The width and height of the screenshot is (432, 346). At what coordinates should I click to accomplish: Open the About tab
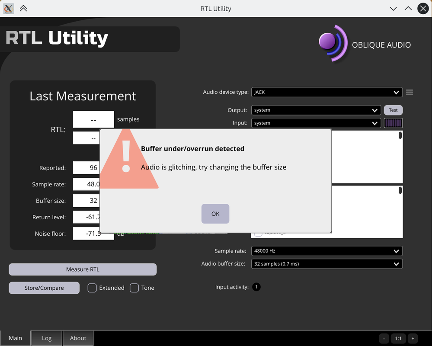(x=78, y=338)
